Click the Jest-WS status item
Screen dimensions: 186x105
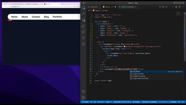coord(122,102)
